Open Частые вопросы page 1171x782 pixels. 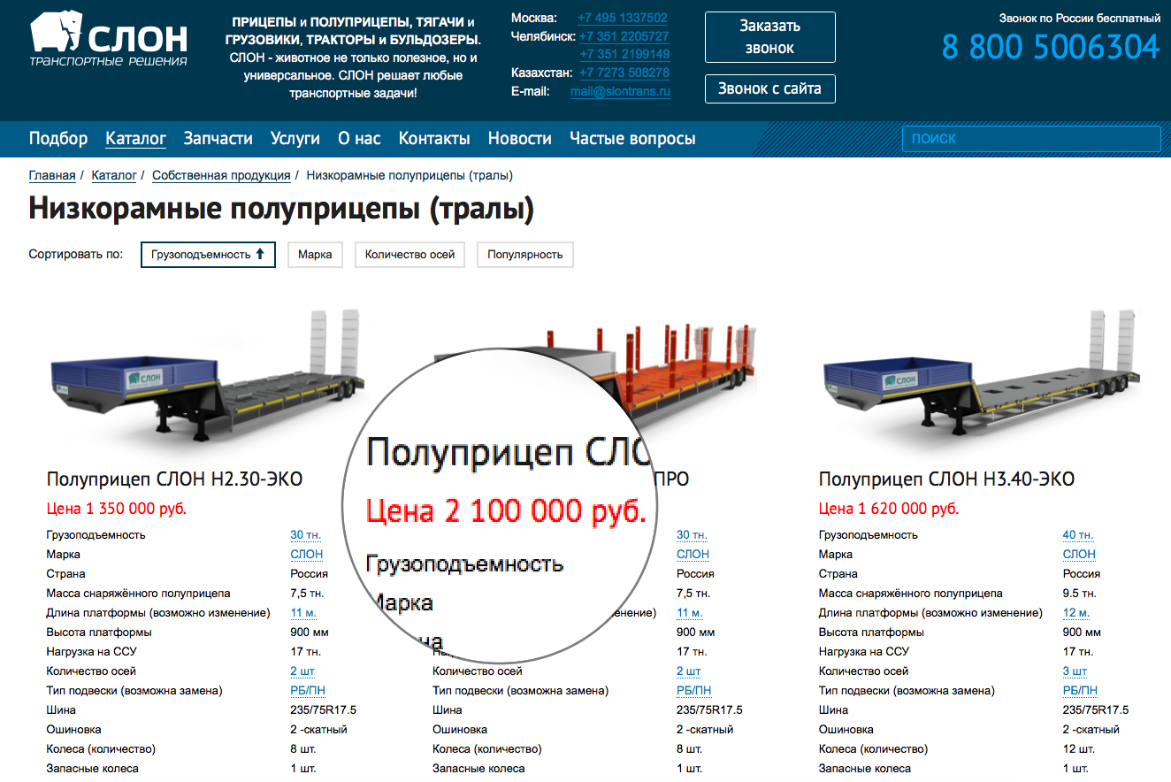[x=632, y=139]
